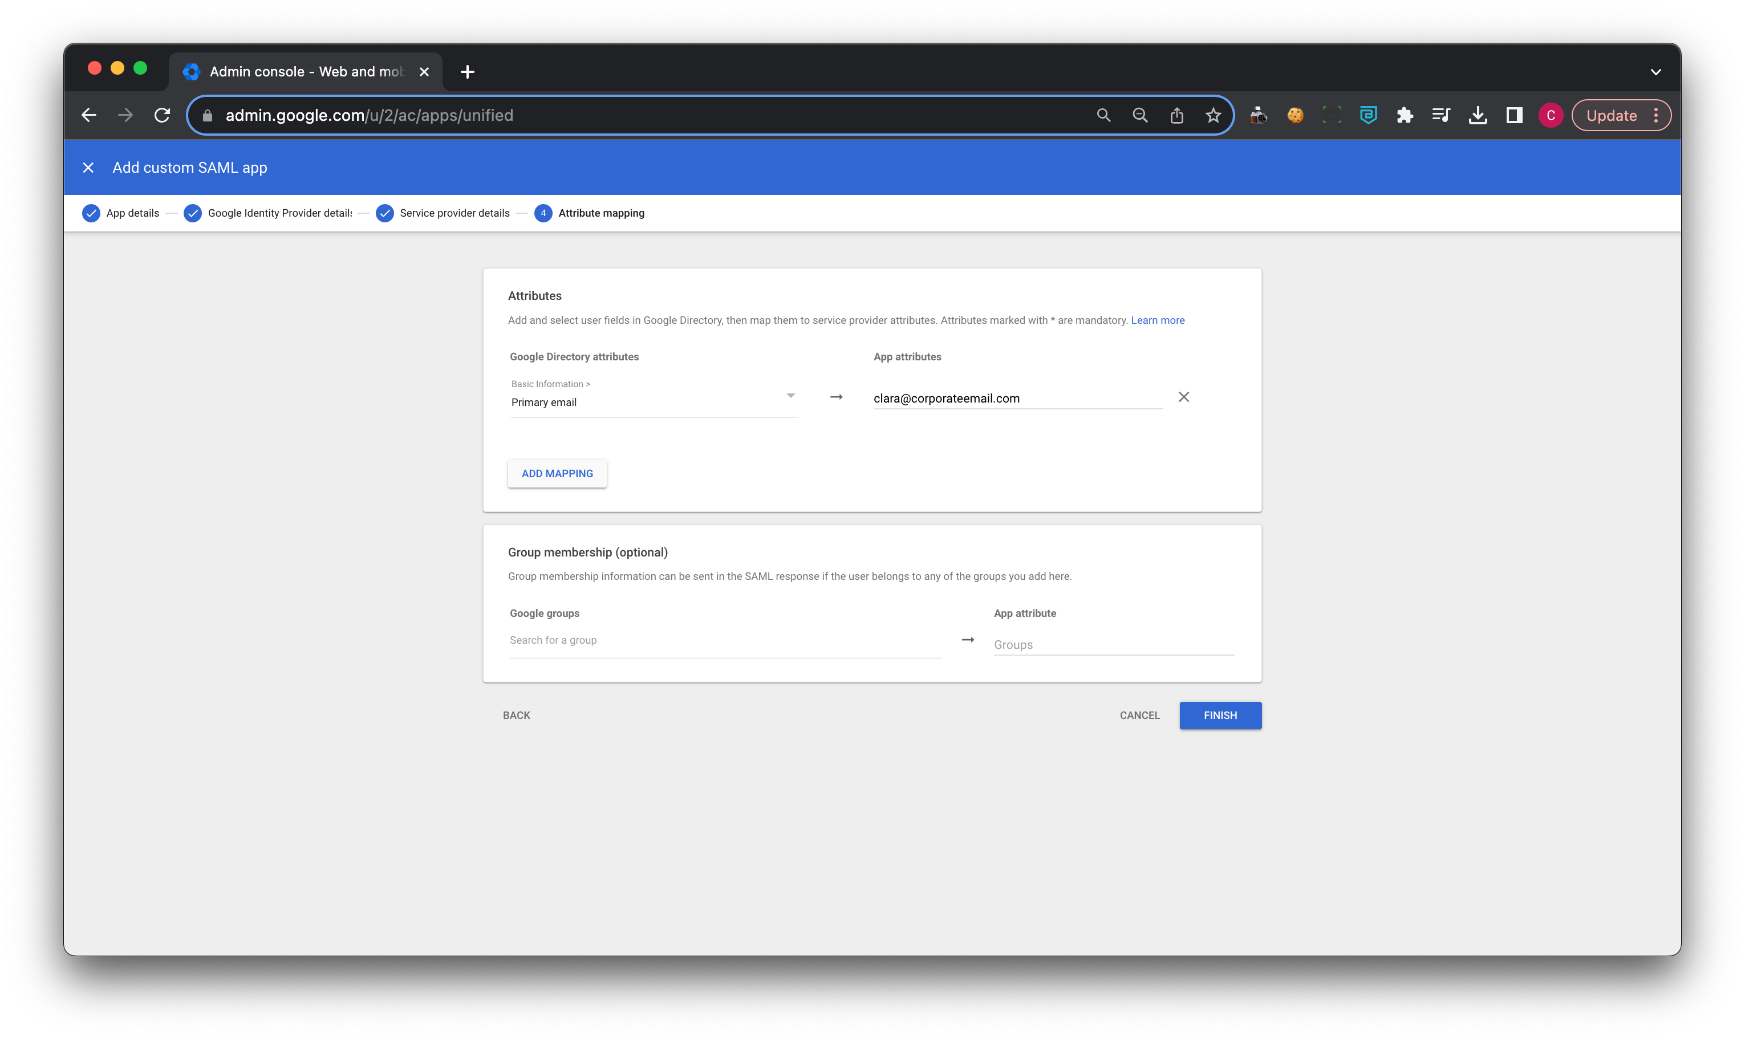This screenshot has height=1040, width=1745.
Task: Bookmark this page with star icon
Action: pyautogui.click(x=1213, y=116)
